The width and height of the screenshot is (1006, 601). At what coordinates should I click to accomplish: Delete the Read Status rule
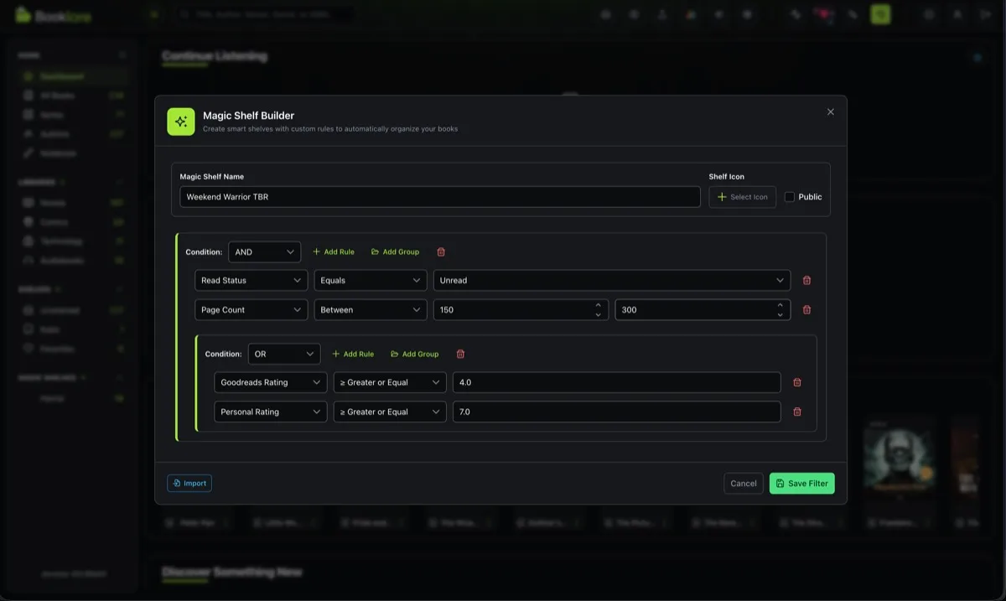click(806, 281)
